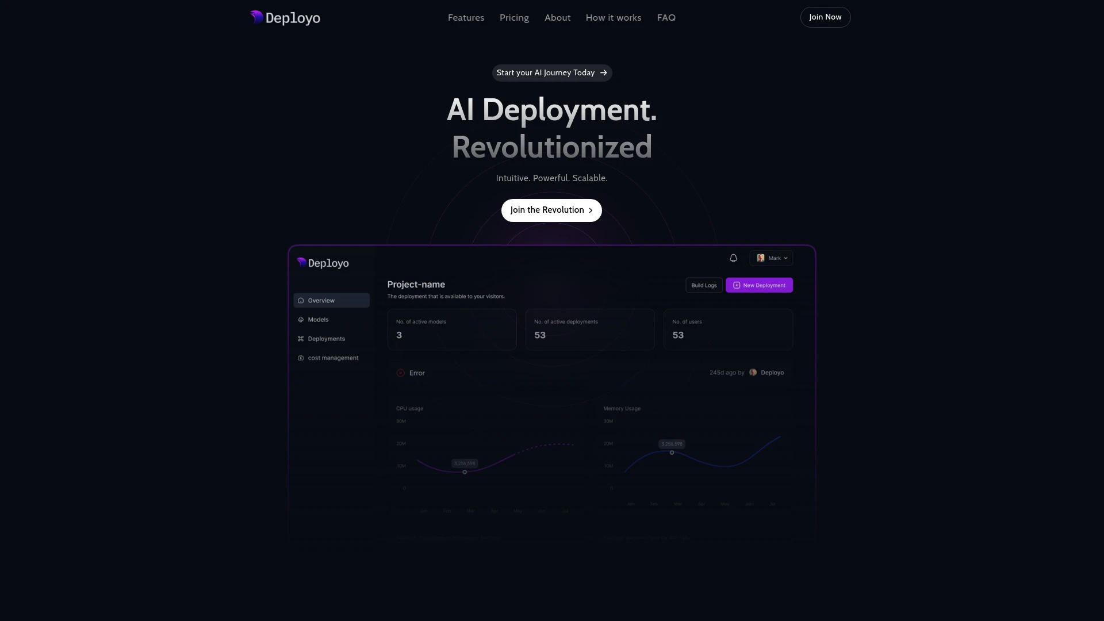
Task: Open the Build Logs dropdown panel
Action: coord(704,285)
